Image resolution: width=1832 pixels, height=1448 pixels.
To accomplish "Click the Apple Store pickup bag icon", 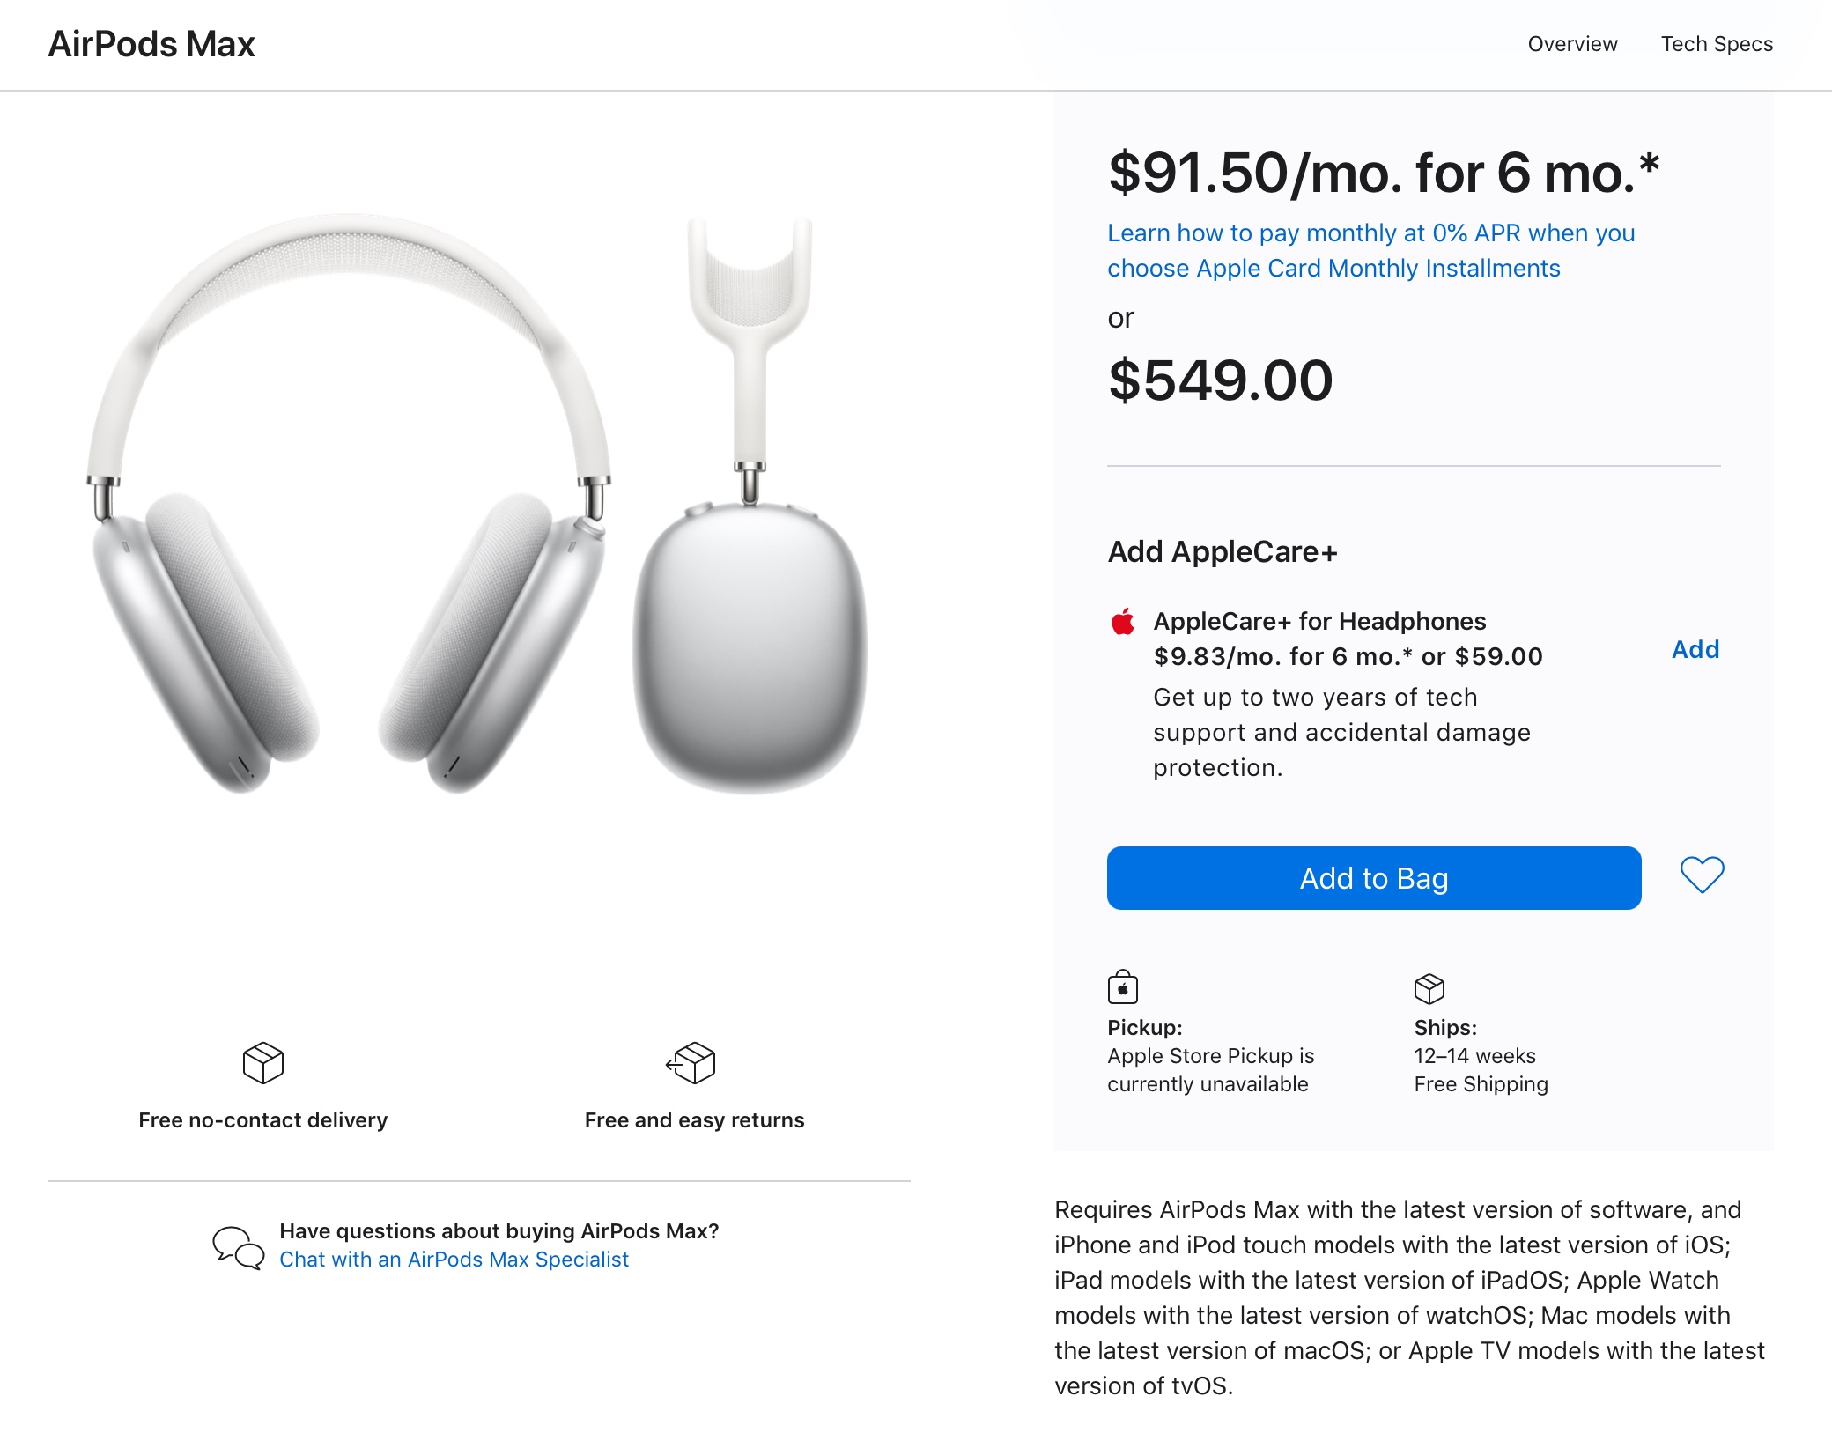I will (1123, 987).
